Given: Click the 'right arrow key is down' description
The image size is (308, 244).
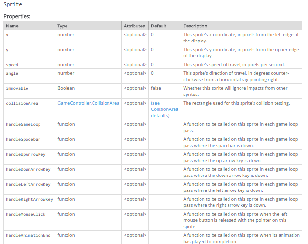Looking at the screenshot, I should pos(241,202).
